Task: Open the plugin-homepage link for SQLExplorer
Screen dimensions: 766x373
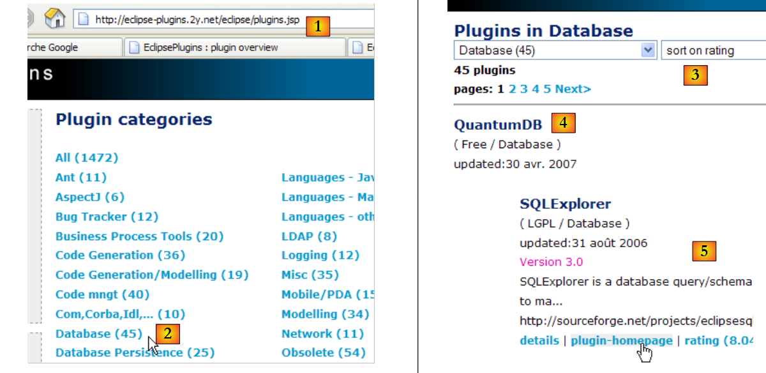Action: [x=621, y=340]
